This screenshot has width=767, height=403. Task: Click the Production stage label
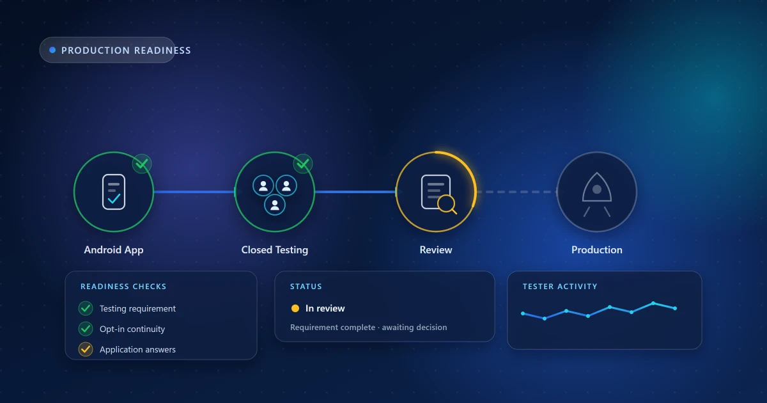[x=597, y=250]
